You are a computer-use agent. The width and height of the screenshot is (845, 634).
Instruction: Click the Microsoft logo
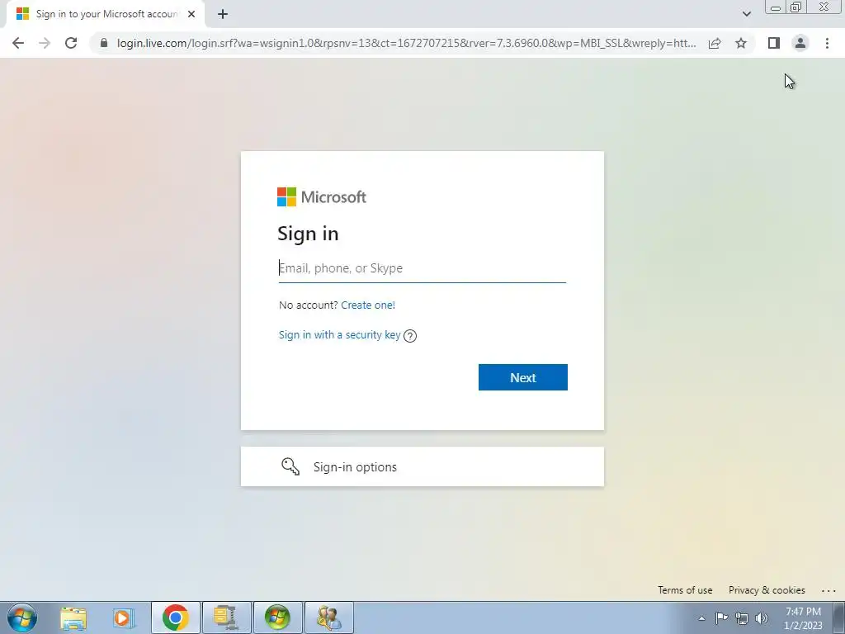[x=322, y=196]
